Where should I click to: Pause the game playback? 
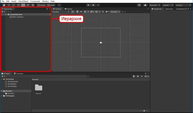coord(93,5)
